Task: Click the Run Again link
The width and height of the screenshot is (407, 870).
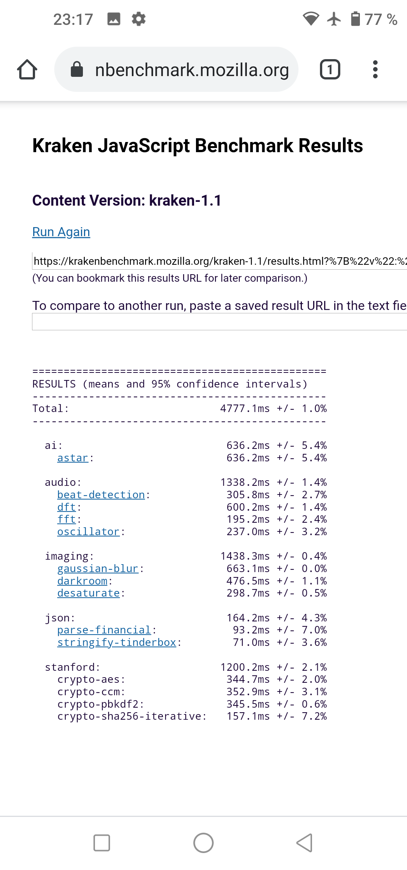Action: (x=61, y=232)
